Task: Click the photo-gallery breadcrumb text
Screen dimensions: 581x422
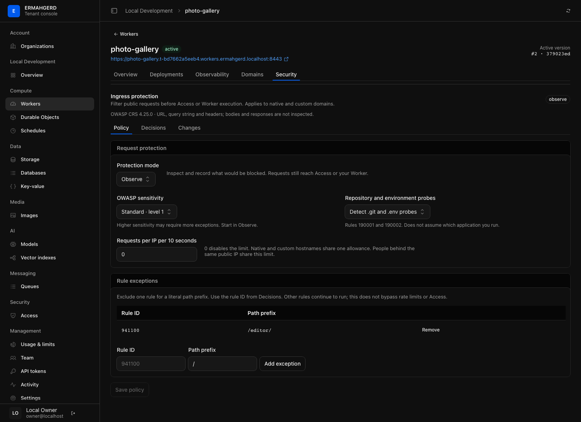Action: [202, 11]
